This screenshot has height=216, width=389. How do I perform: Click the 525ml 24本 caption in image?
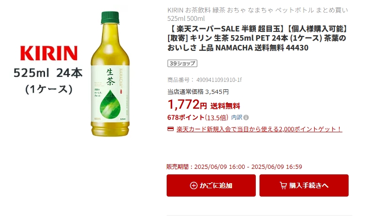(48, 73)
